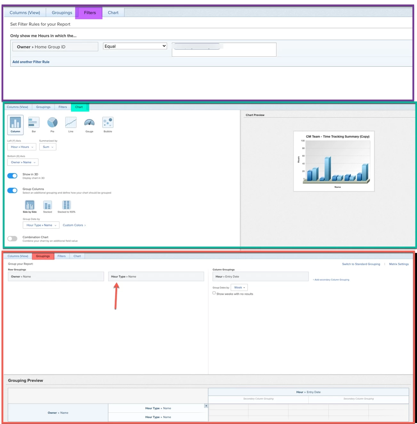Open Columns (View) tab in Set Filter Rules panel
Viewport: 417px width, 424px height.
tap(25, 12)
